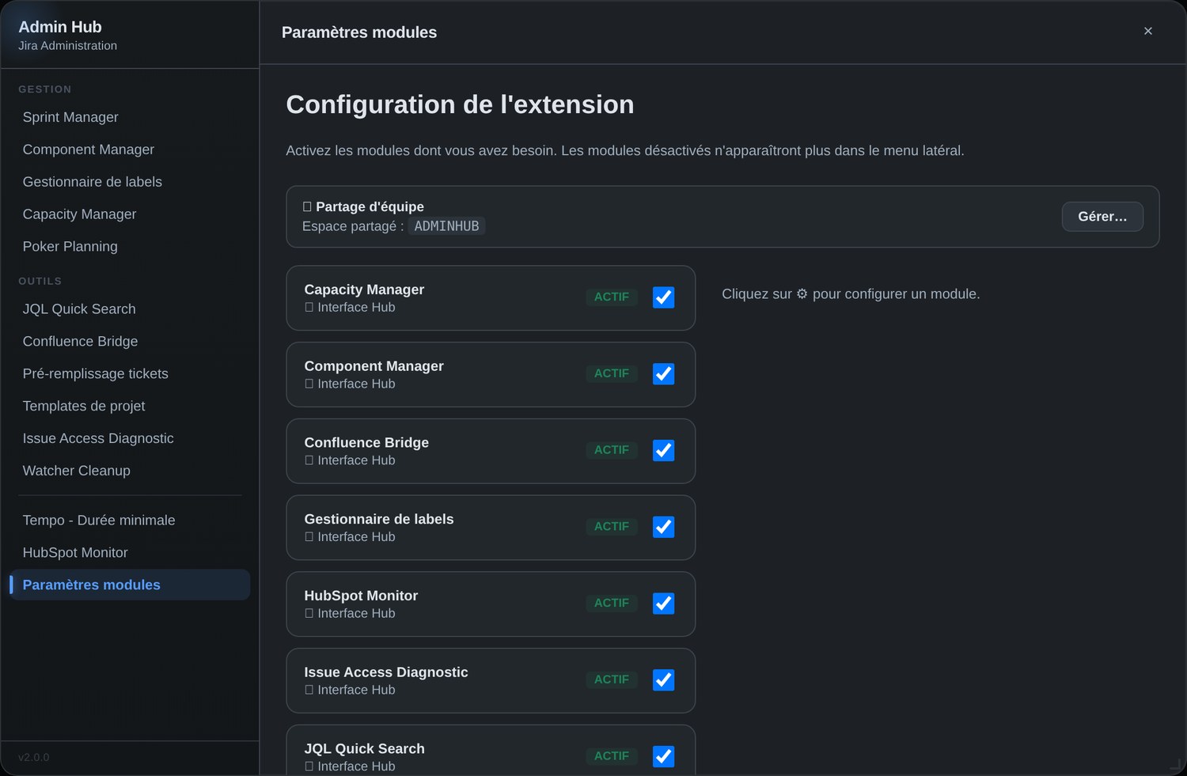Select the Paramètres modules sidebar item

[x=130, y=585]
